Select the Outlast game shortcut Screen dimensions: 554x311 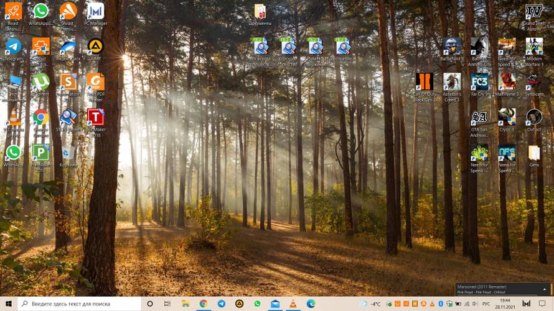[x=534, y=120]
